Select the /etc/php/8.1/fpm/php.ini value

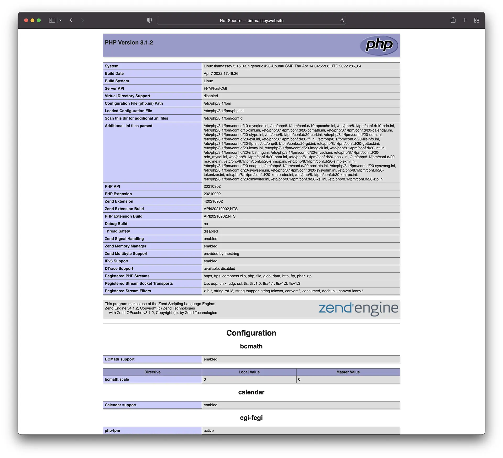click(x=223, y=111)
